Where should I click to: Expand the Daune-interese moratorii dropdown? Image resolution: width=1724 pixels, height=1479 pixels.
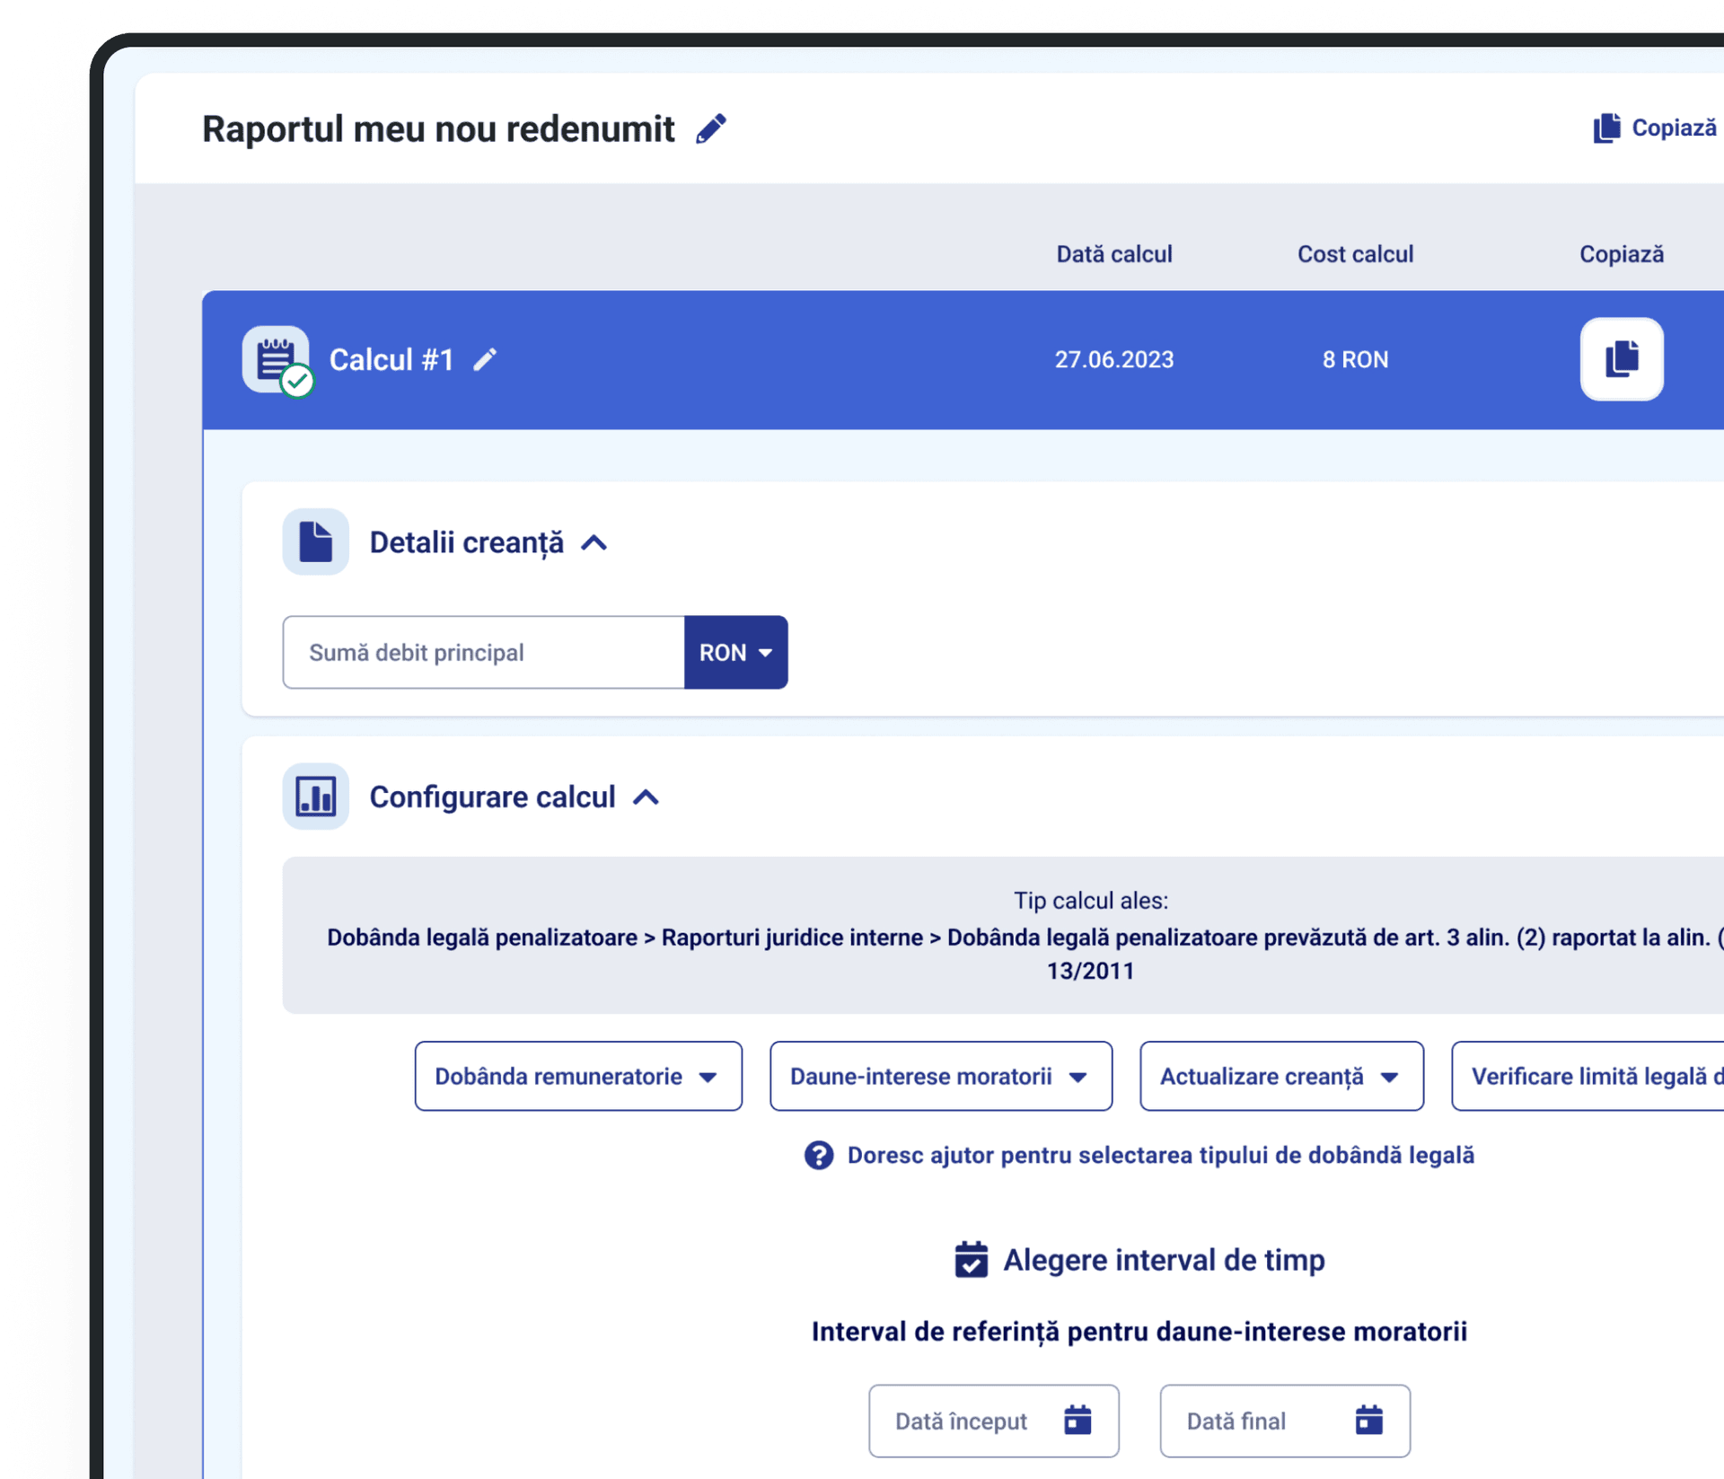(x=940, y=1077)
